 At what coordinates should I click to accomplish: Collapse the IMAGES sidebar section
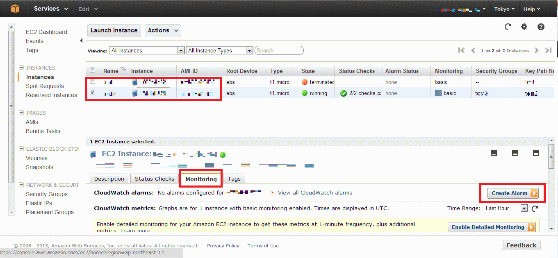[x=21, y=113]
